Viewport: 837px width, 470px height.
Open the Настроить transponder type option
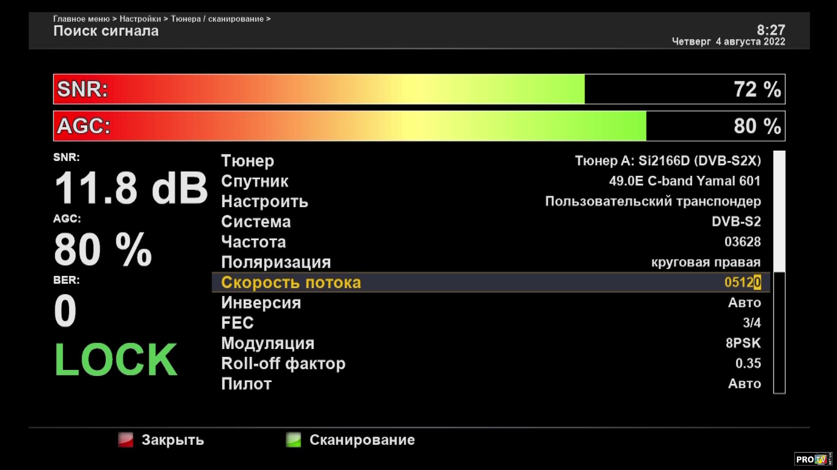point(652,201)
